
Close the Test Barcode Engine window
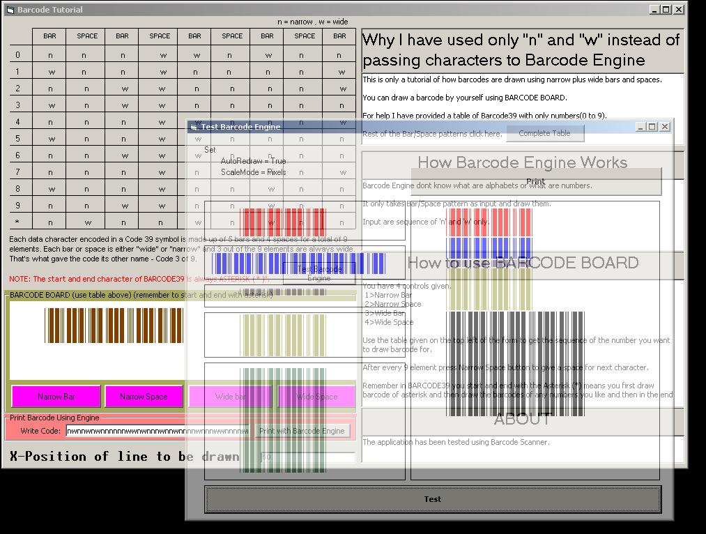click(665, 126)
